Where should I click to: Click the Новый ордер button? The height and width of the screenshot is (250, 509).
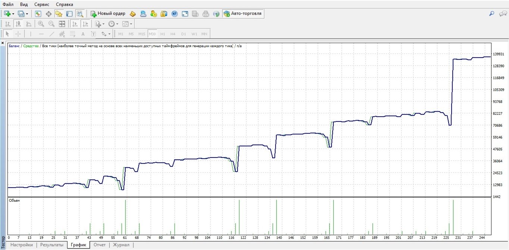[x=108, y=14]
